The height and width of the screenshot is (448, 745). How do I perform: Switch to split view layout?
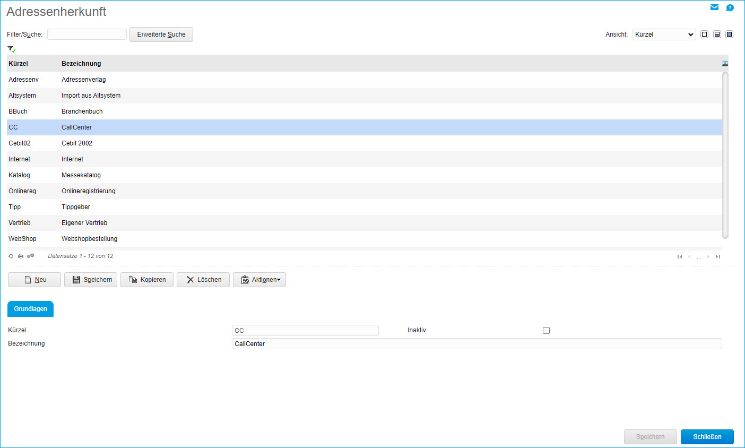pyautogui.click(x=717, y=35)
